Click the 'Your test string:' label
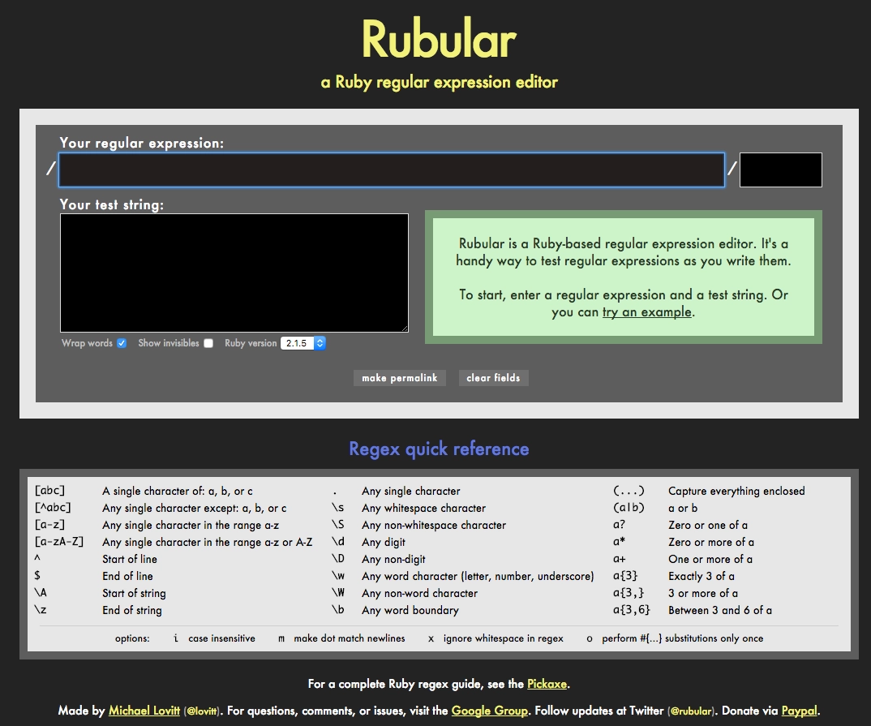The height and width of the screenshot is (726, 871). click(x=112, y=205)
